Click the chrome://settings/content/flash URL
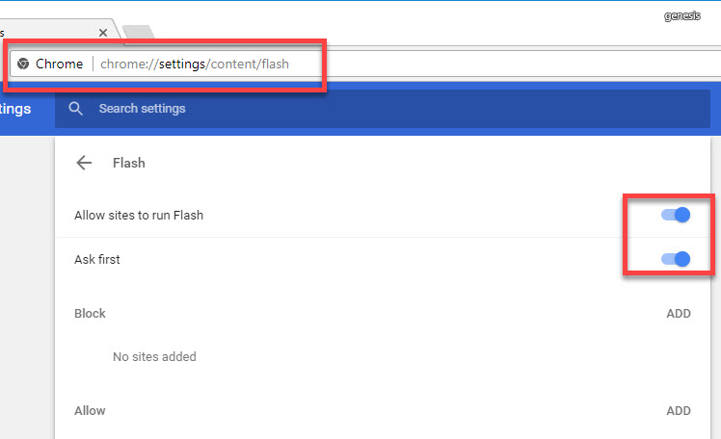This screenshot has width=721, height=439. pyautogui.click(x=195, y=64)
